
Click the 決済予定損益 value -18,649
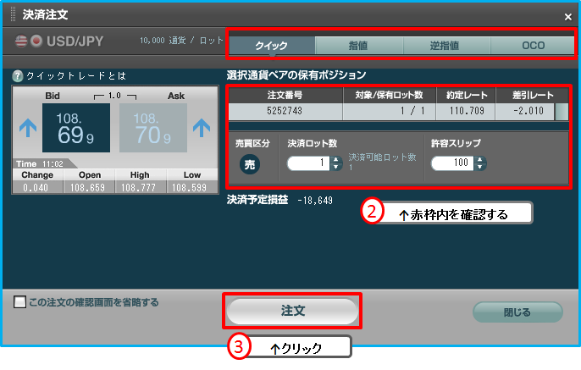[x=315, y=201]
